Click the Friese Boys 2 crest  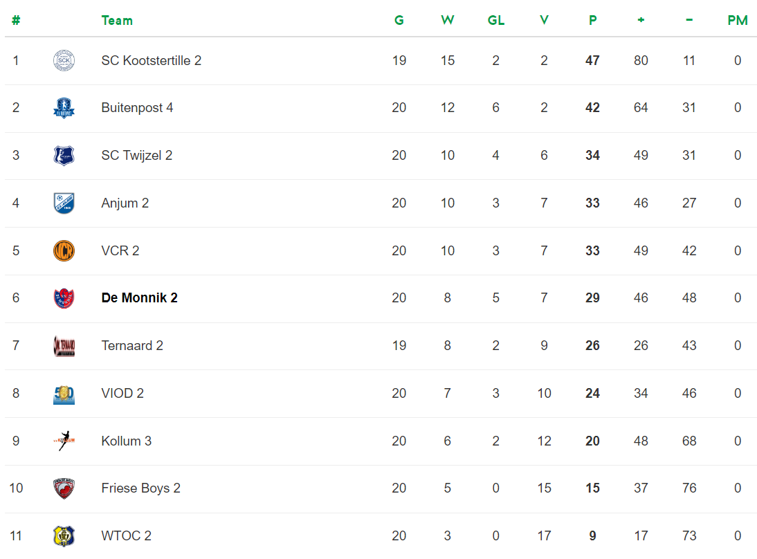(64, 488)
